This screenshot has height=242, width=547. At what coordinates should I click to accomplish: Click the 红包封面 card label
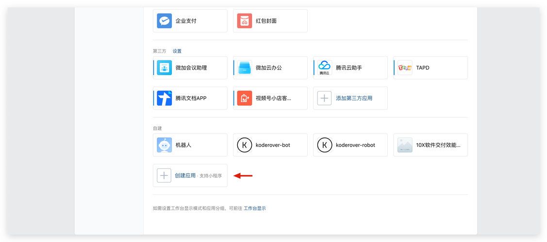coord(266,21)
